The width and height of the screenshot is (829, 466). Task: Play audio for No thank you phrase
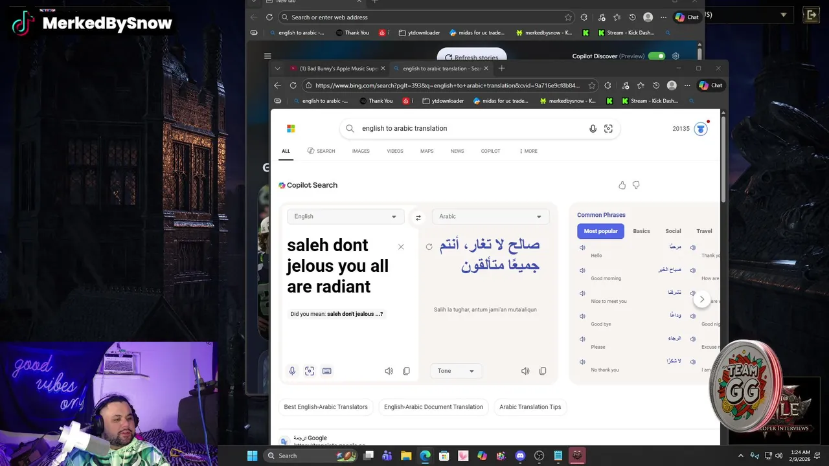tap(582, 362)
